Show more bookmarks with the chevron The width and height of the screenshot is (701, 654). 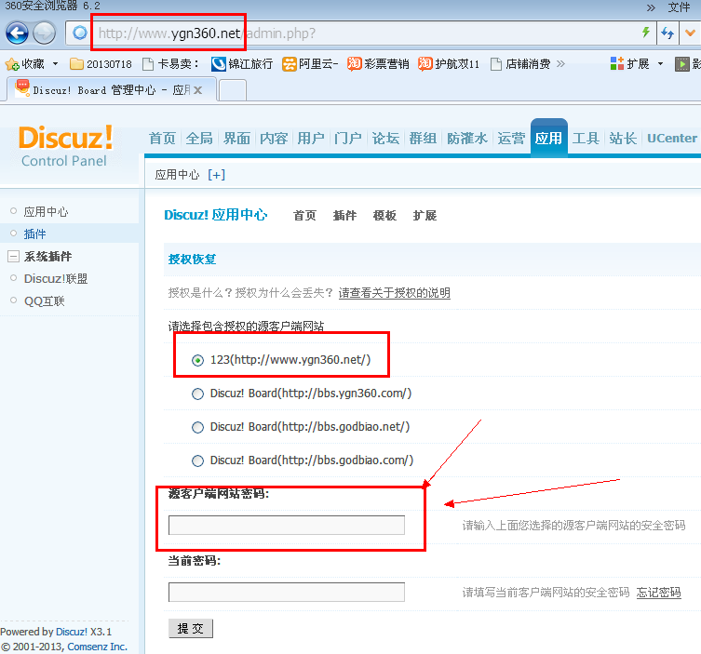click(560, 64)
